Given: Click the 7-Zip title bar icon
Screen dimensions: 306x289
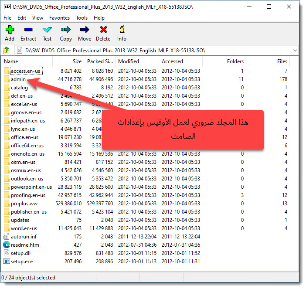Looking at the screenshot, I should click(7, 7).
